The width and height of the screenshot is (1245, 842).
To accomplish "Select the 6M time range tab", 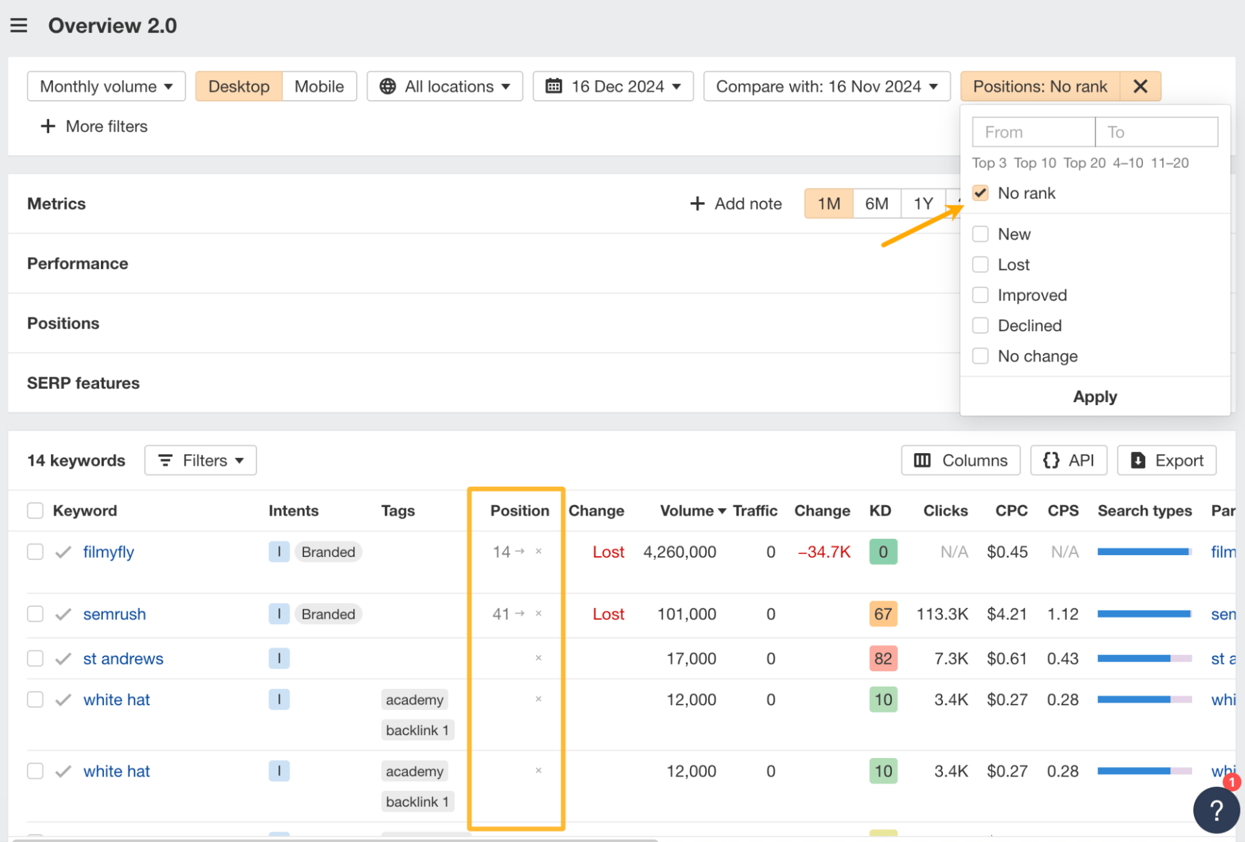I will pyautogui.click(x=876, y=203).
